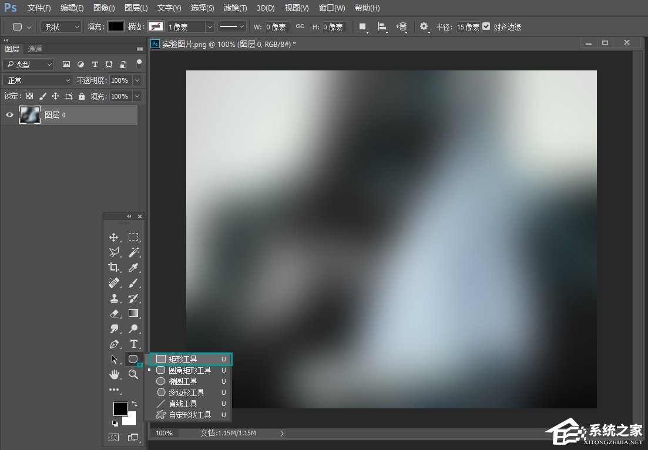Switch to the 通道 tab

coord(34,49)
